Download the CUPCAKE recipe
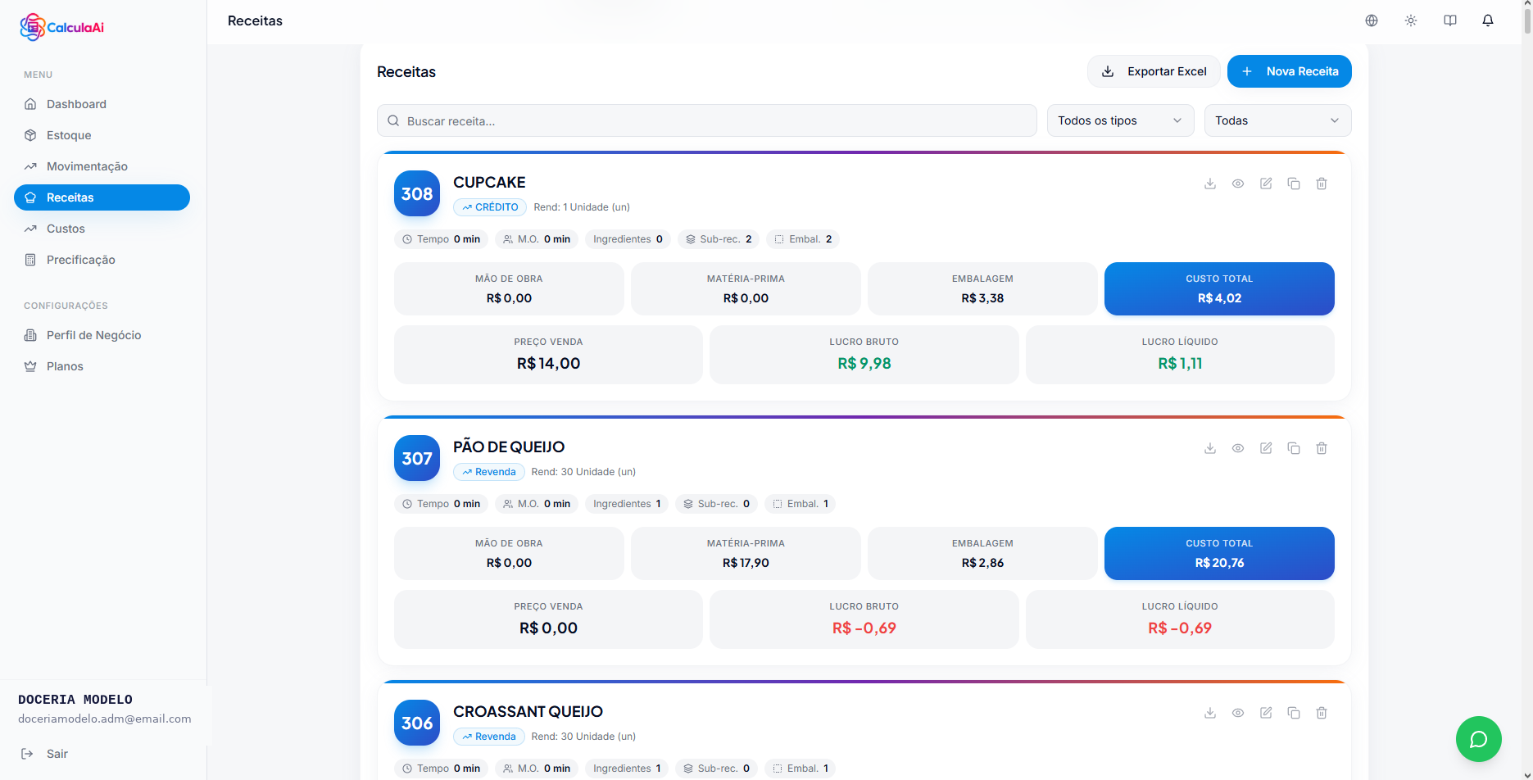The image size is (1533, 780). (x=1210, y=184)
